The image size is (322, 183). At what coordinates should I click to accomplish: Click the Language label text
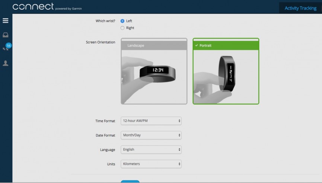[108, 150]
